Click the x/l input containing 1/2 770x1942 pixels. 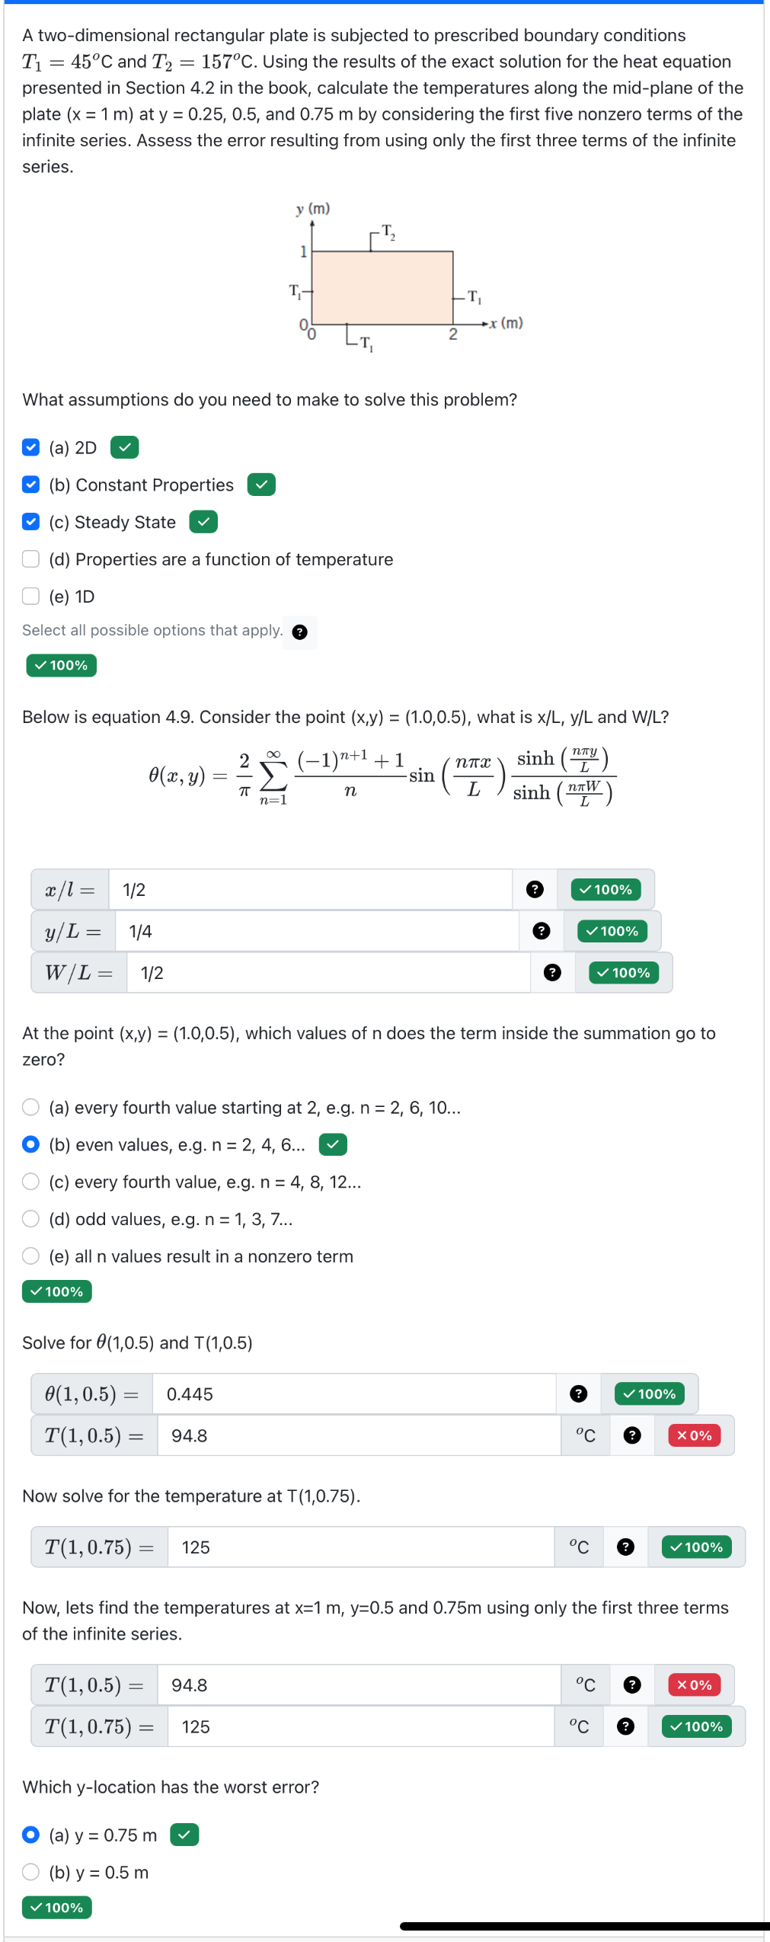pos(305,889)
